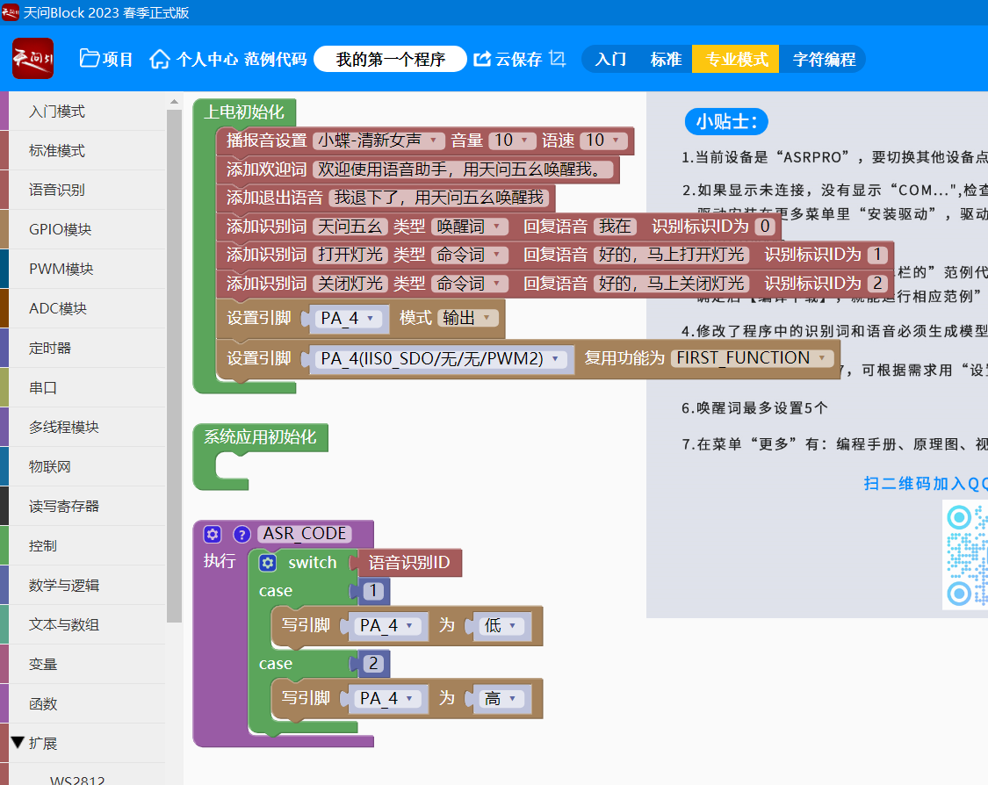Click the QR code image
The width and height of the screenshot is (988, 785).
click(965, 554)
